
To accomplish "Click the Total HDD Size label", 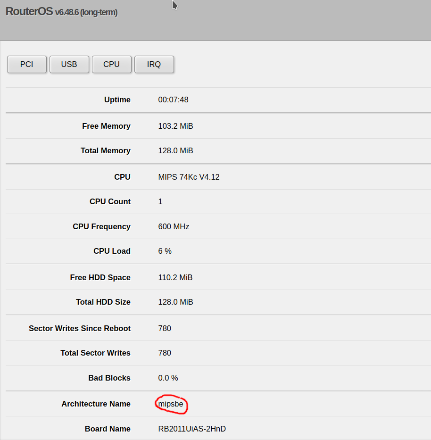I will tap(103, 302).
